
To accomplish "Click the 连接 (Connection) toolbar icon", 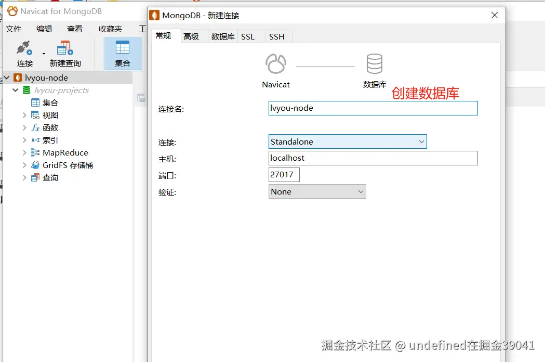I will tap(24, 48).
